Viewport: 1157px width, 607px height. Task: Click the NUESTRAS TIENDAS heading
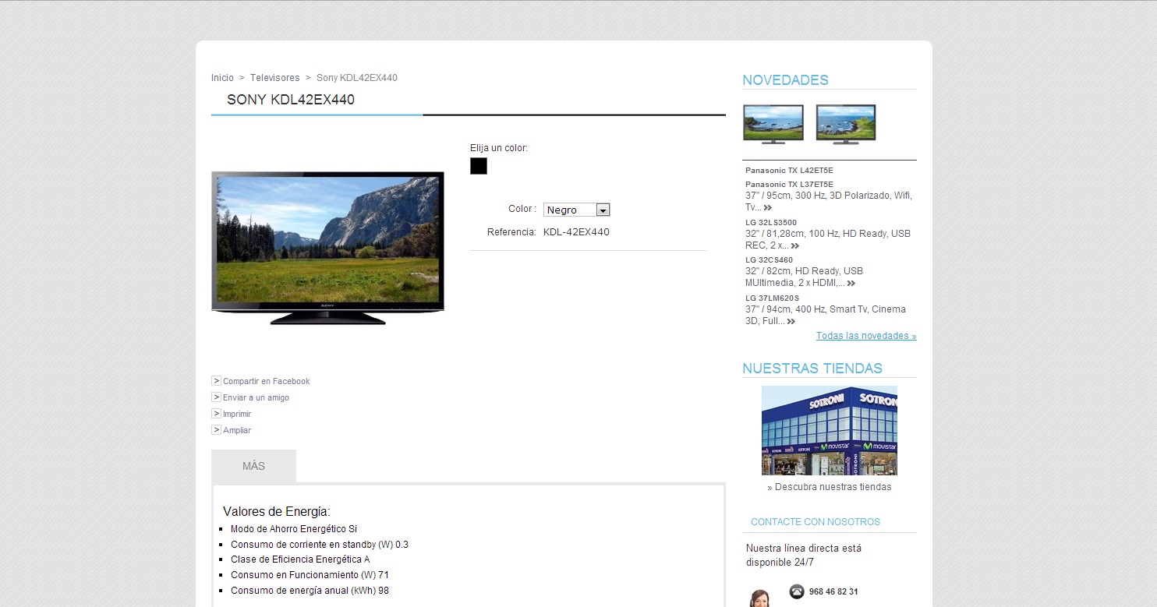point(812,369)
